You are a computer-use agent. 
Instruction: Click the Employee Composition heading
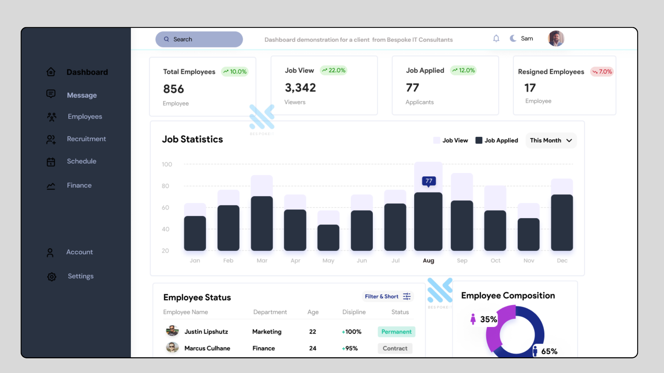508,296
